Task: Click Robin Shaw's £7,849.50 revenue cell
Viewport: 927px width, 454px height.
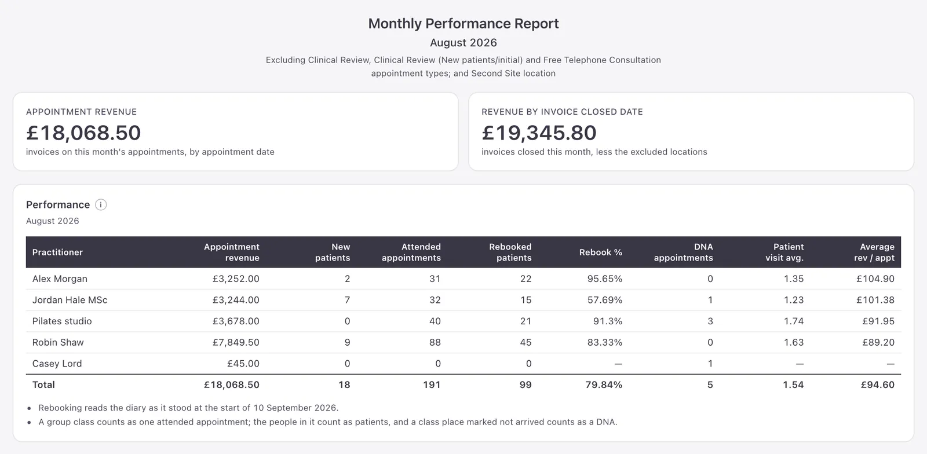Action: pyautogui.click(x=236, y=342)
